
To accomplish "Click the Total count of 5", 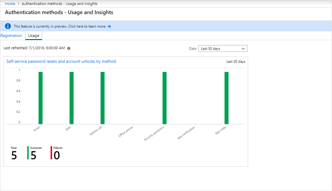I will click(14, 155).
